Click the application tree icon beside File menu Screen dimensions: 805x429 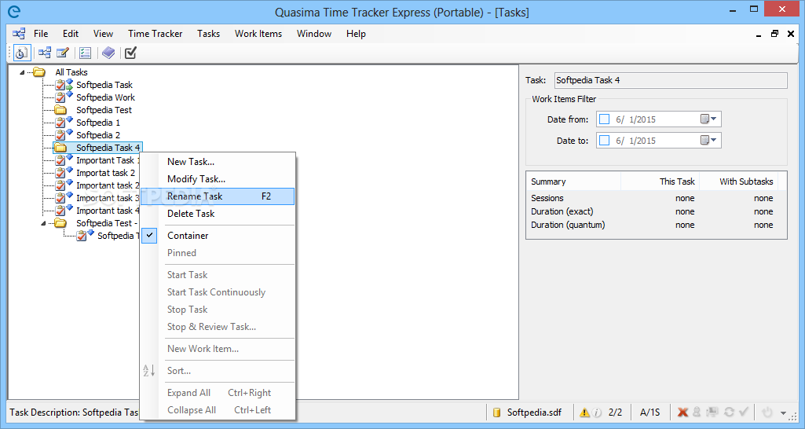pos(19,34)
